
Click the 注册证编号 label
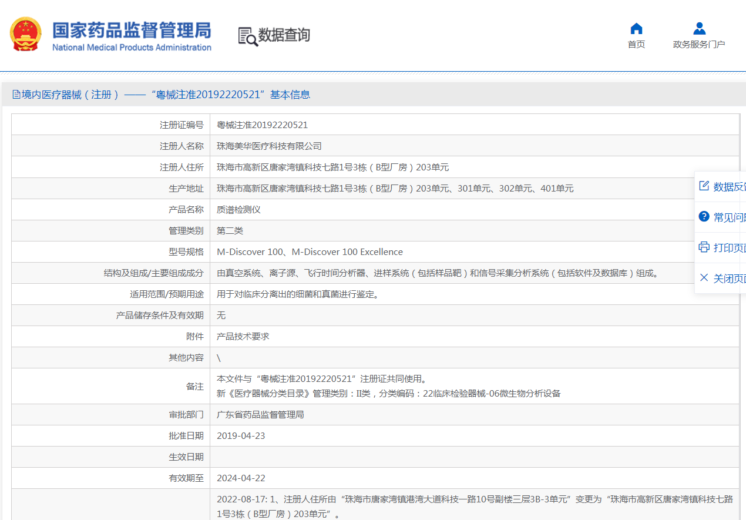[x=182, y=125]
